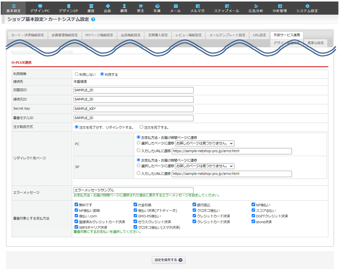The width and height of the screenshot is (339, 272).
Task: Click the 運営 navigation icon
Action: pyautogui.click(x=91, y=6)
